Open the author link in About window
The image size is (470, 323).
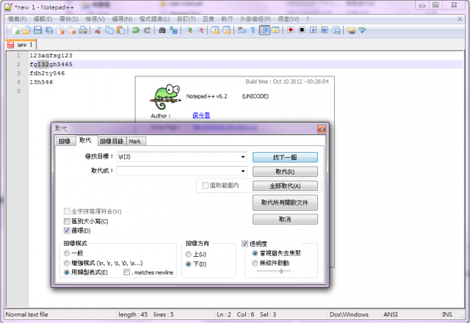click(201, 115)
